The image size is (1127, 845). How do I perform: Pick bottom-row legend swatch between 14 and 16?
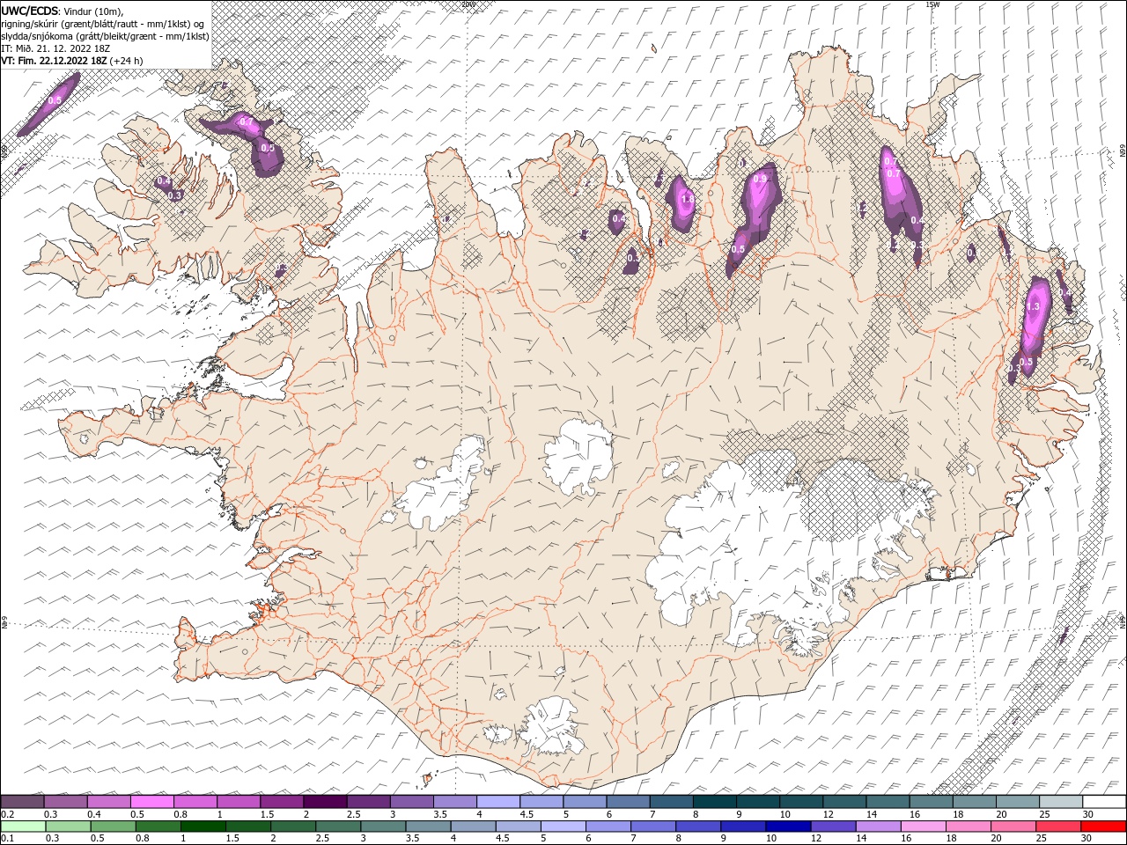tap(878, 827)
